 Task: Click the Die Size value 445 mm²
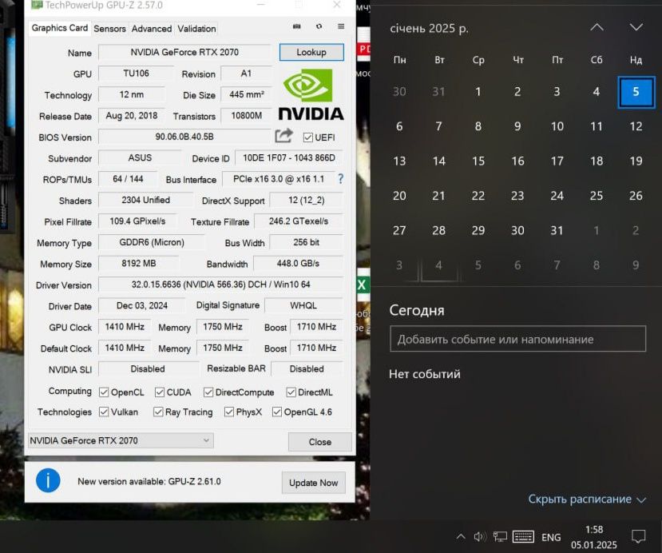pos(247,94)
